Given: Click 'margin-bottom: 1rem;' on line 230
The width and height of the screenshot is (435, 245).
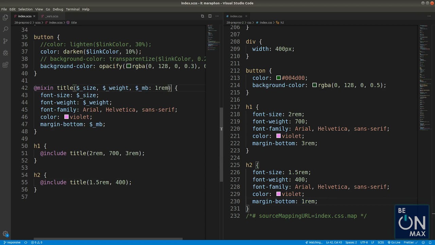Looking at the screenshot, I should click(285, 201).
